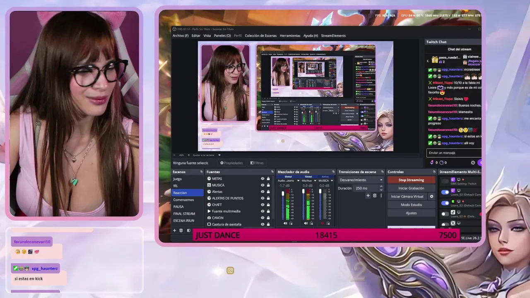Viewport: 530px width, 298px height.
Task: Toggle eye icon for Fuente multimedia
Action: (263, 211)
